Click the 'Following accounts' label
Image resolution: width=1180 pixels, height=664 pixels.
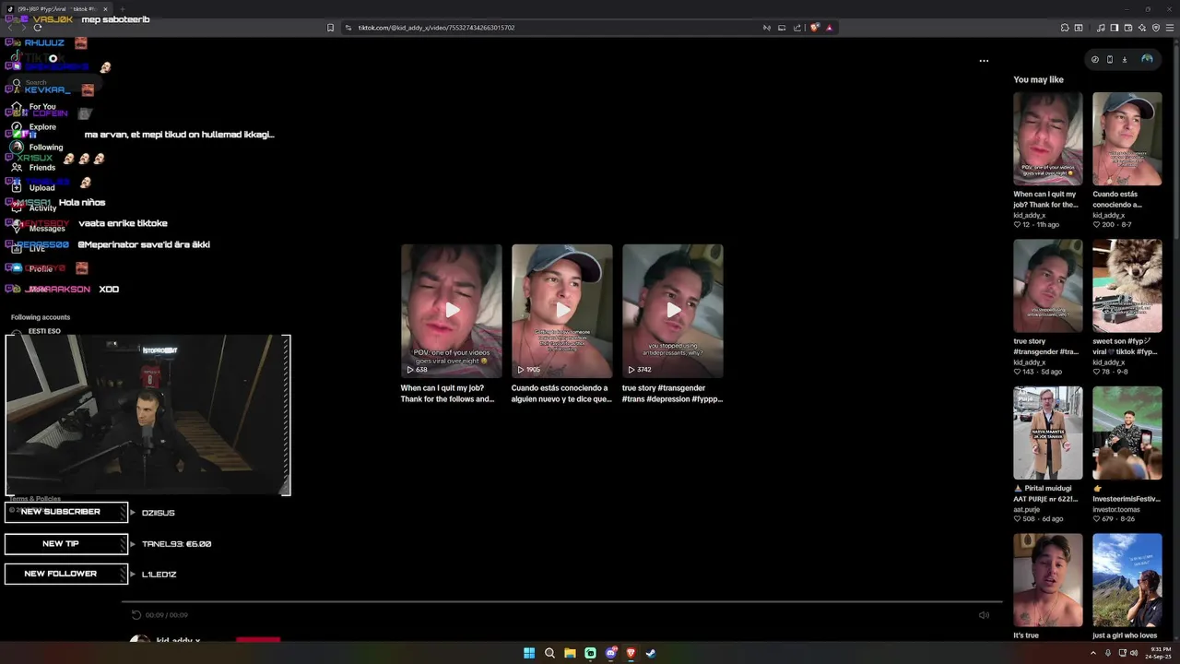(x=41, y=317)
